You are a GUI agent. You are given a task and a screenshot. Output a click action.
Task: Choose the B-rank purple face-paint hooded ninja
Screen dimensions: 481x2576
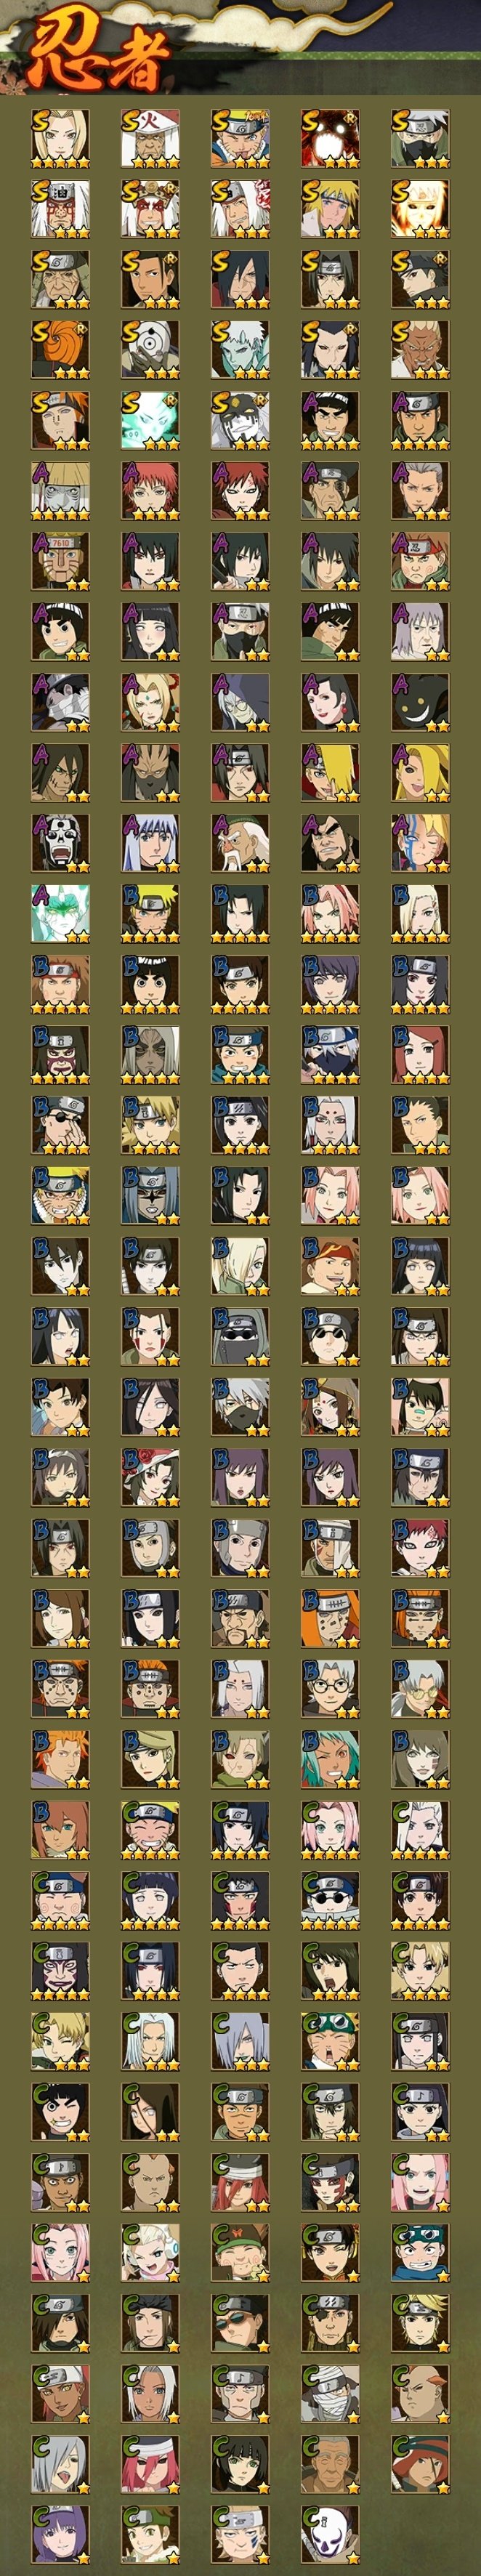coord(60,1054)
